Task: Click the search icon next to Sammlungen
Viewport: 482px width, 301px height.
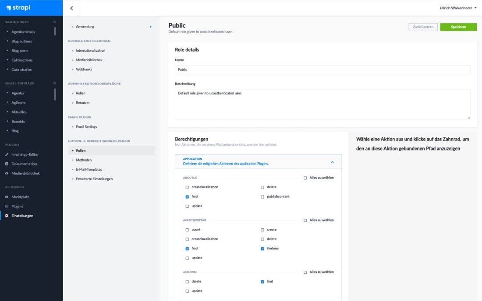Action: coord(54,21)
